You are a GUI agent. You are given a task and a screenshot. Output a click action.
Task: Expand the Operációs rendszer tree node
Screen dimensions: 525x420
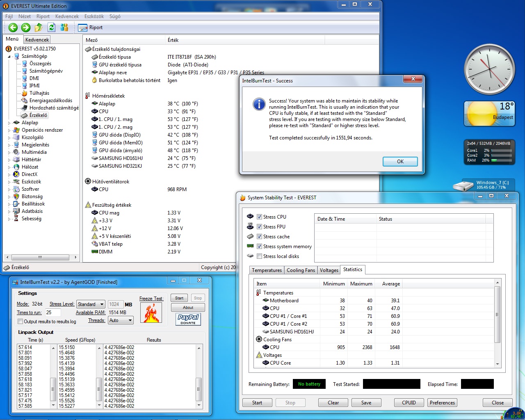point(9,130)
